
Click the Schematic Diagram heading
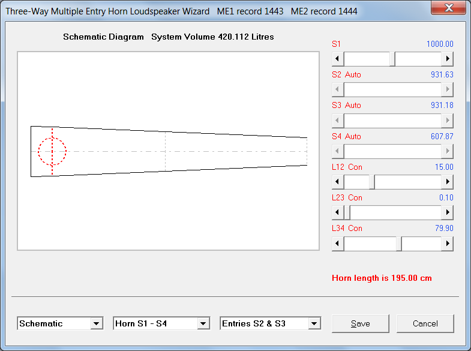point(103,37)
